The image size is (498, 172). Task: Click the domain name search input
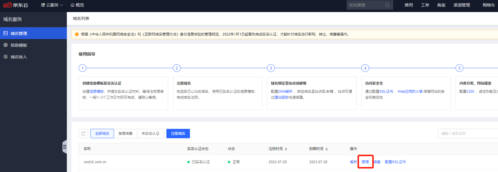point(468,134)
